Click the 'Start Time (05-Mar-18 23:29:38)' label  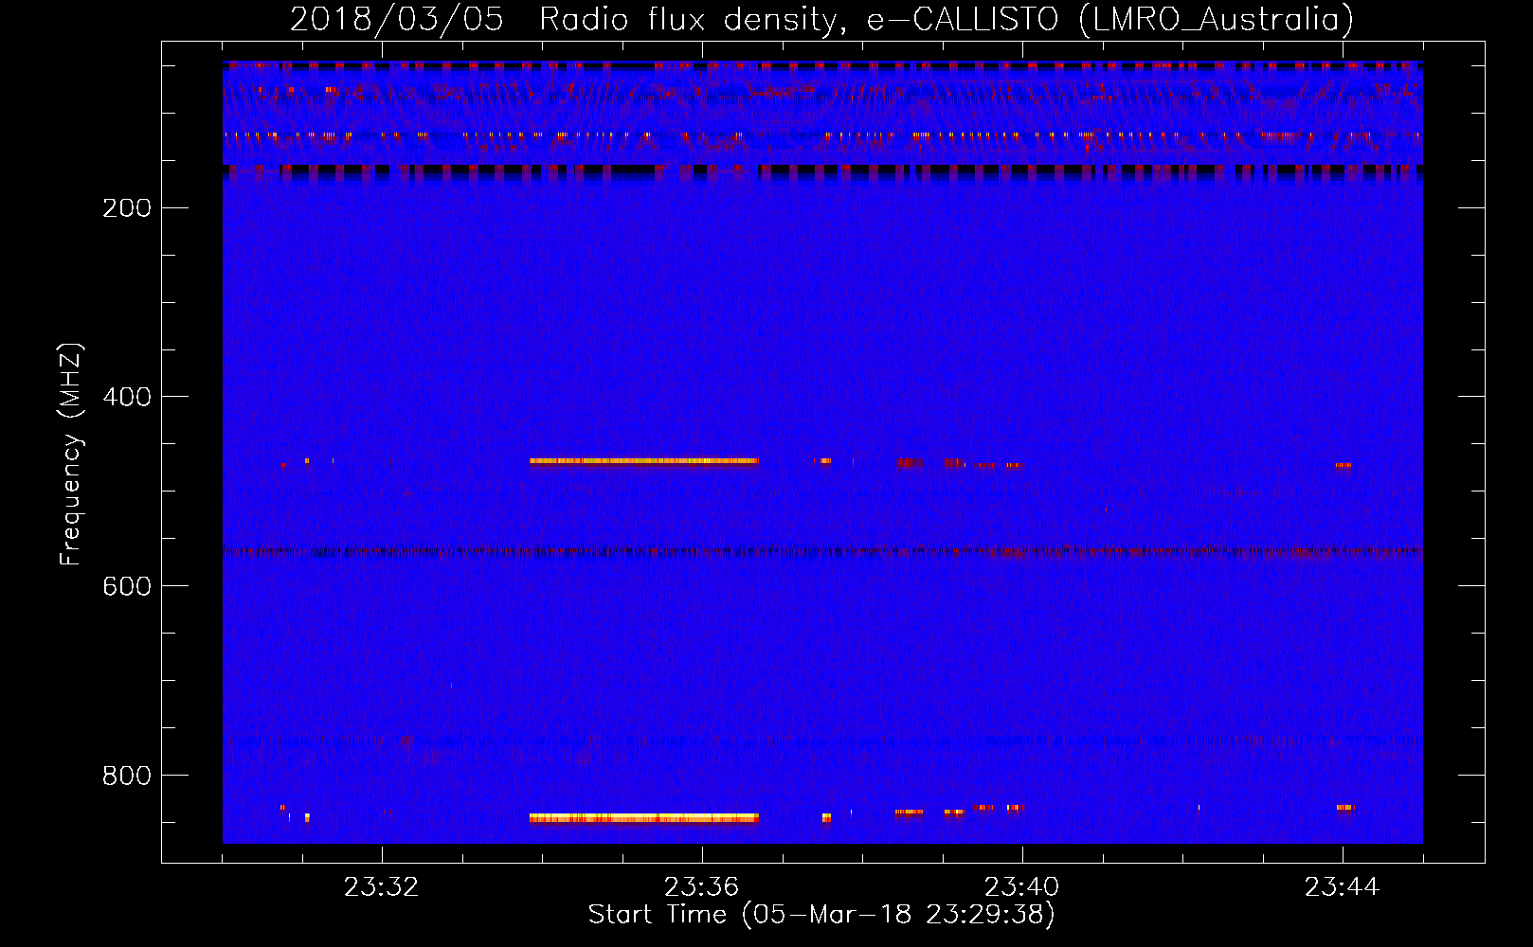pyautogui.click(x=821, y=915)
